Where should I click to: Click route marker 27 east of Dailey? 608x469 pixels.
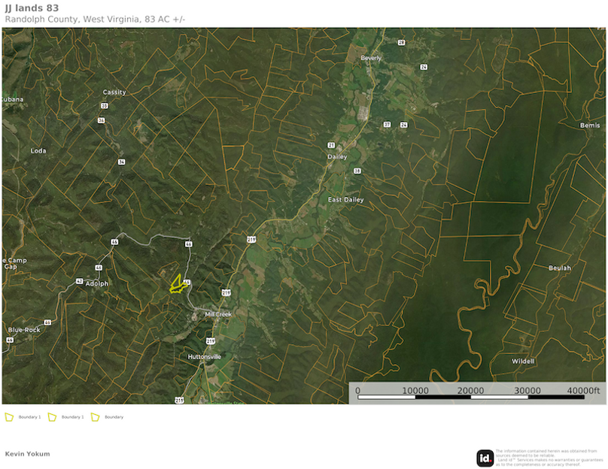click(x=387, y=124)
